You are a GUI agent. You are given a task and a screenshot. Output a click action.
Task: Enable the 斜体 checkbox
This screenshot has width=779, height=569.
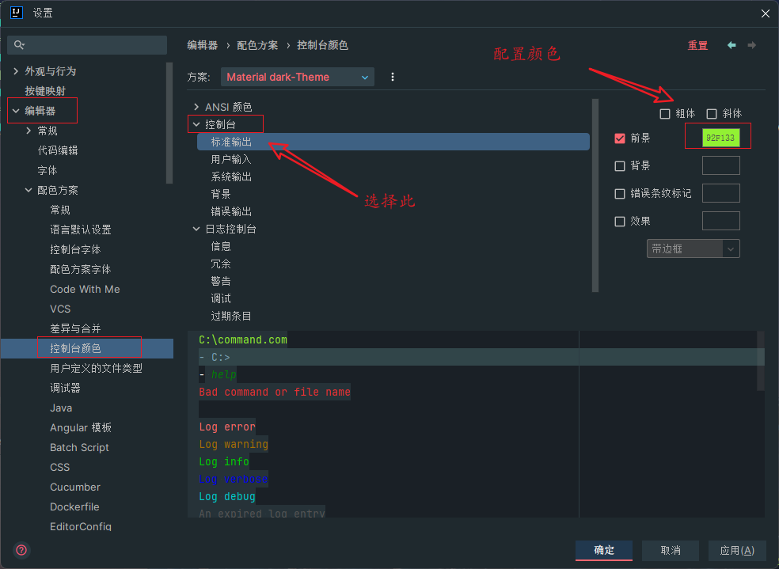pyautogui.click(x=710, y=113)
